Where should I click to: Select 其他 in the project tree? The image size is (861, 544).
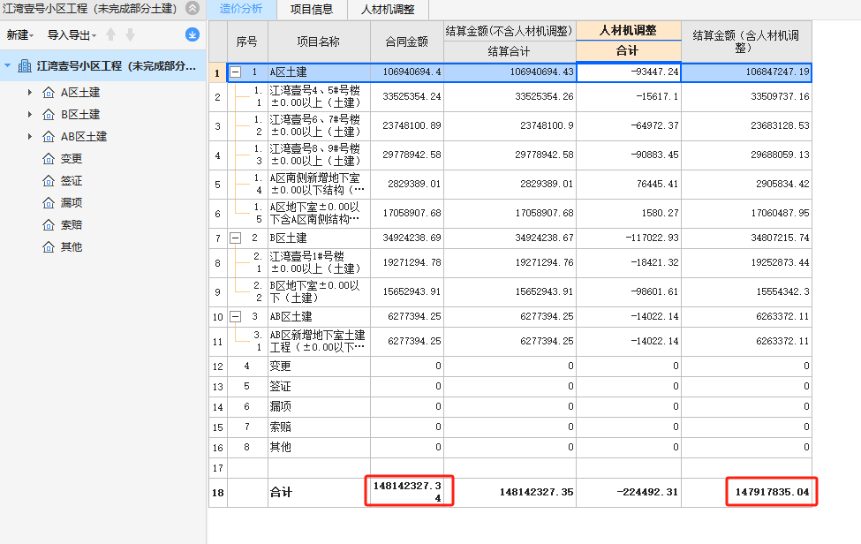72,247
